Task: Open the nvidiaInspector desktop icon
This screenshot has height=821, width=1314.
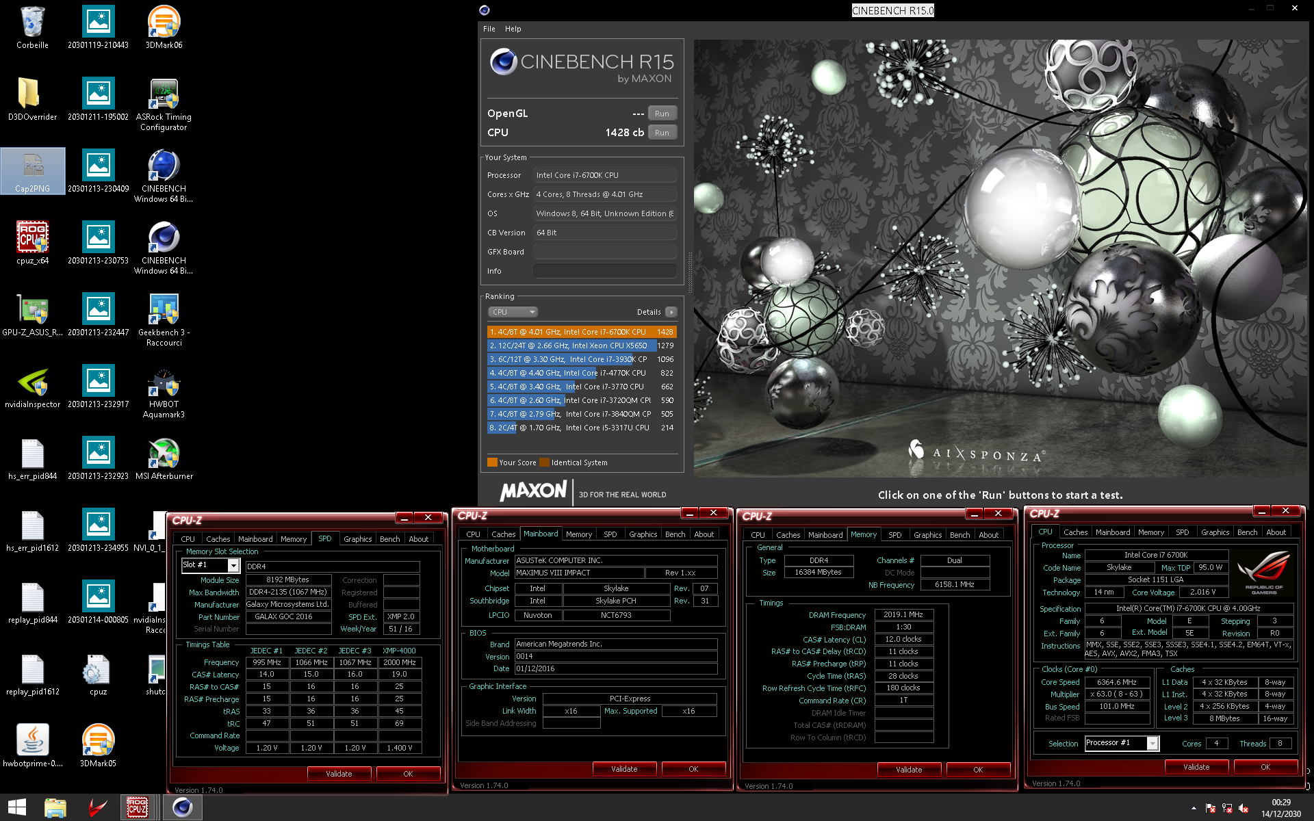Action: point(32,387)
